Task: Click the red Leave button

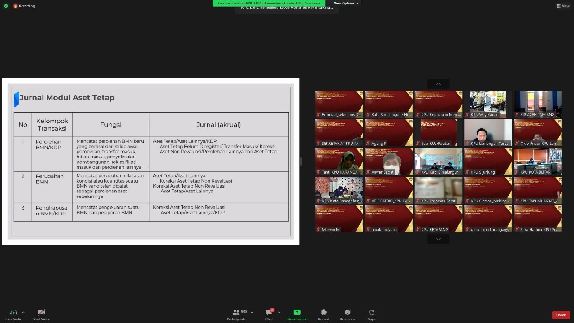Action: coord(561,315)
